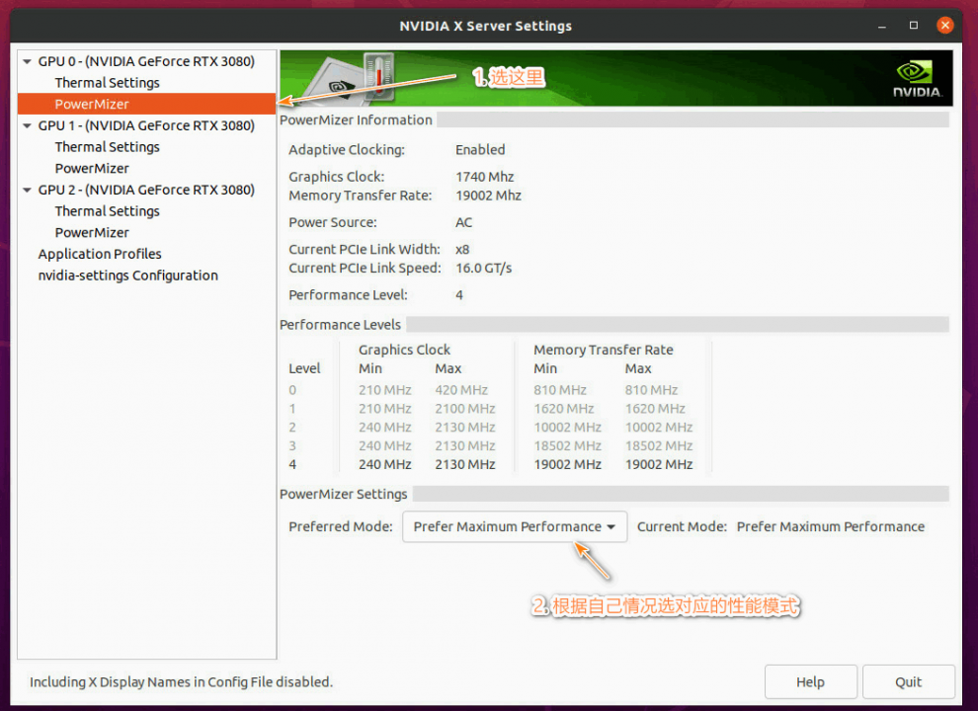Click the PowerMizer Settings section header
The height and width of the screenshot is (711, 978).
[343, 495]
